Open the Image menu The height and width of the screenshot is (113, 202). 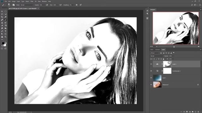click(x=14, y=1)
